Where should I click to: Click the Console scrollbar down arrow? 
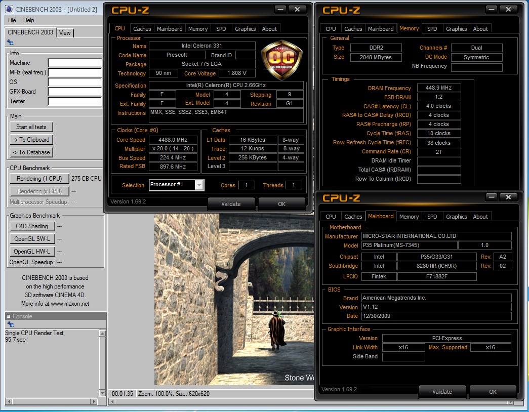[103, 393]
